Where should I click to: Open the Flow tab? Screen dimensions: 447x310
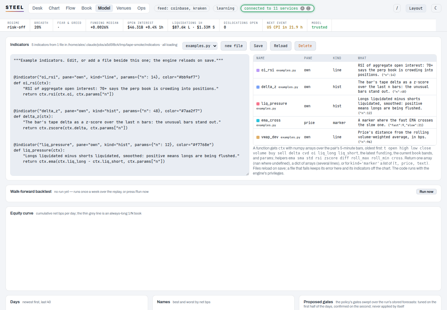70,8
